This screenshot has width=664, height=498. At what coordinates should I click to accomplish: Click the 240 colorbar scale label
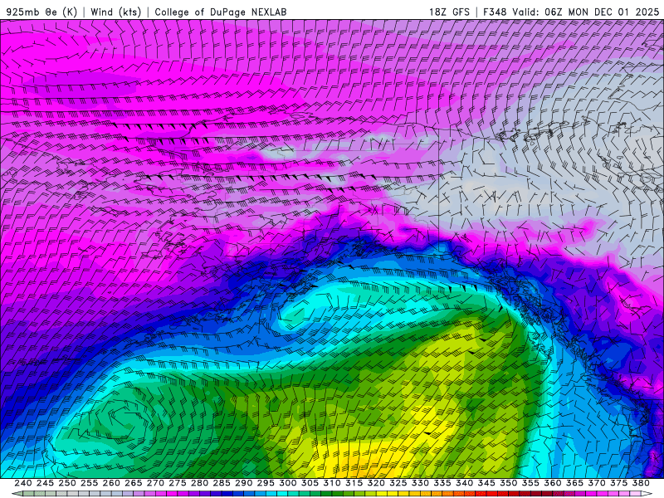pos(23,483)
